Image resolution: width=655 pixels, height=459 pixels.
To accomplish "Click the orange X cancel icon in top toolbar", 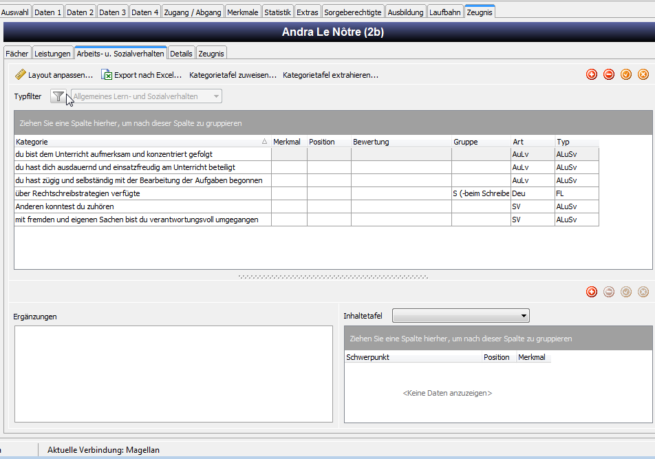I will tap(643, 75).
